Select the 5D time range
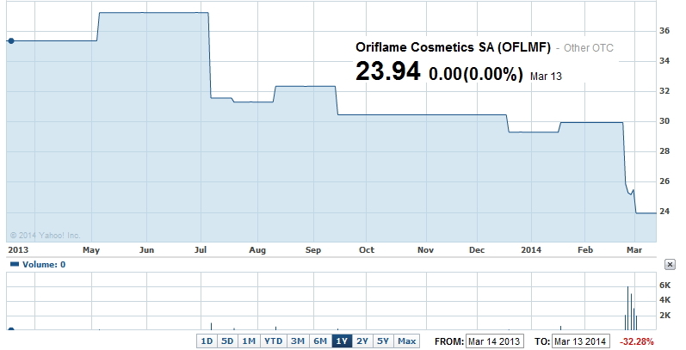 pyautogui.click(x=227, y=341)
